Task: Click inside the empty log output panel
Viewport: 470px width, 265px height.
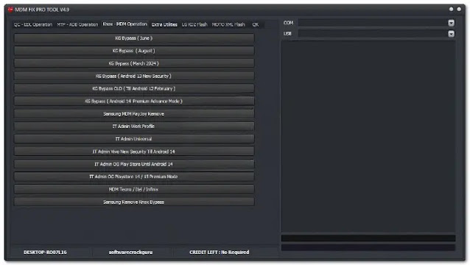Action: pyautogui.click(x=368, y=136)
